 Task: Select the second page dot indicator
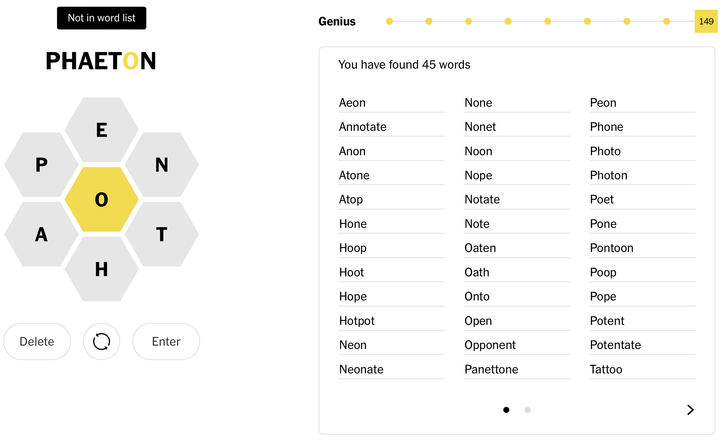coord(528,410)
